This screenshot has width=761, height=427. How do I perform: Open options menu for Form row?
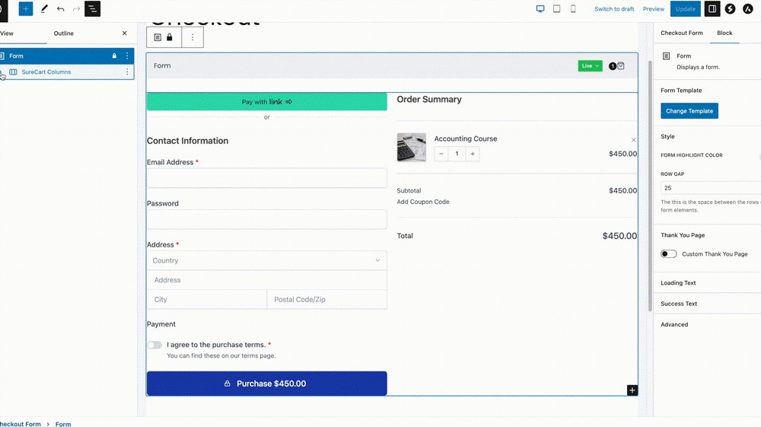pyautogui.click(x=127, y=56)
